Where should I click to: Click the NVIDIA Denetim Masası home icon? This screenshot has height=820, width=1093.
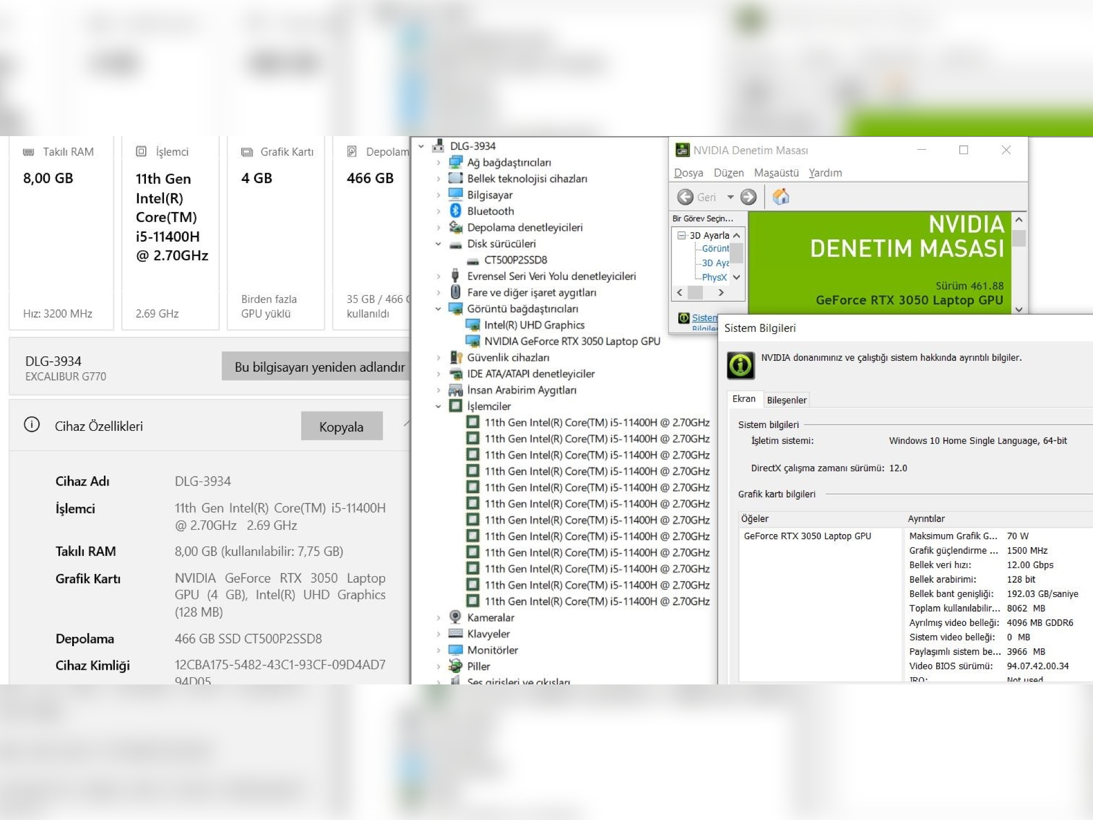click(x=780, y=197)
